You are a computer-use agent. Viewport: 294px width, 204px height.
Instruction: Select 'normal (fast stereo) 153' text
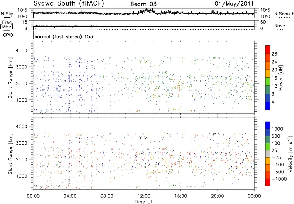pyautogui.click(x=64, y=36)
